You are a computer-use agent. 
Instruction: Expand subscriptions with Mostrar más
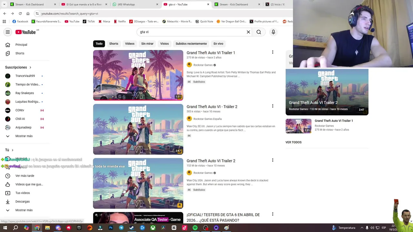(24, 136)
